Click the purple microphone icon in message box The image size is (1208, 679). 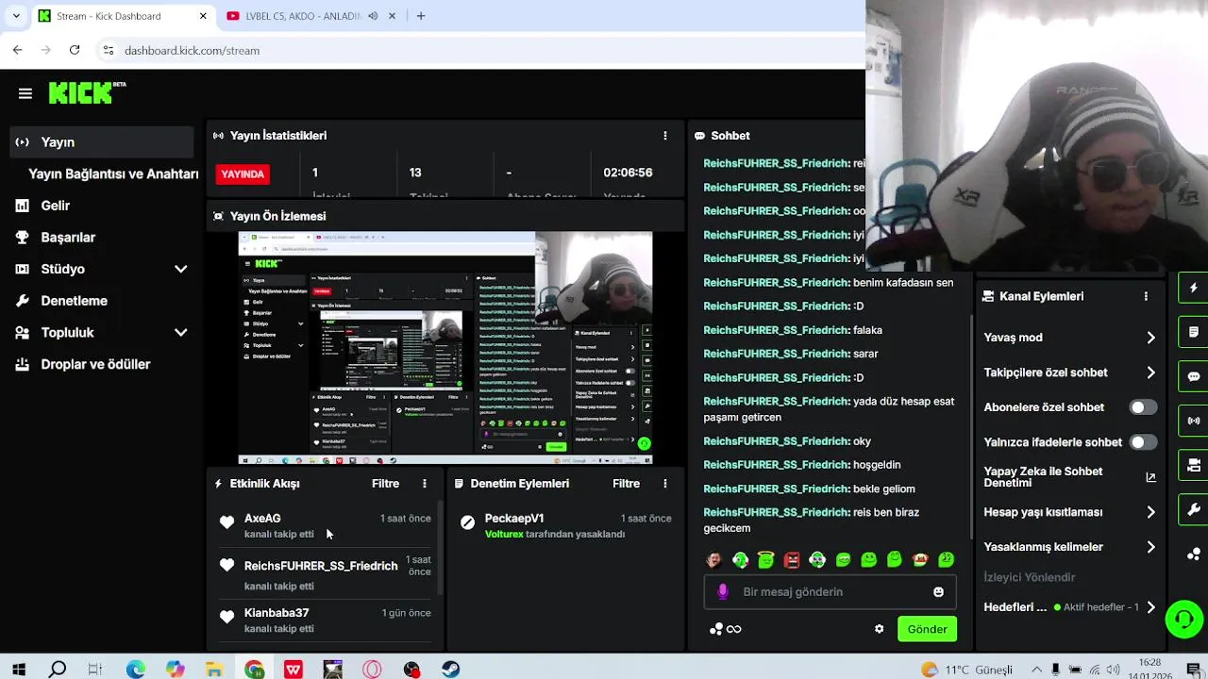click(x=723, y=592)
